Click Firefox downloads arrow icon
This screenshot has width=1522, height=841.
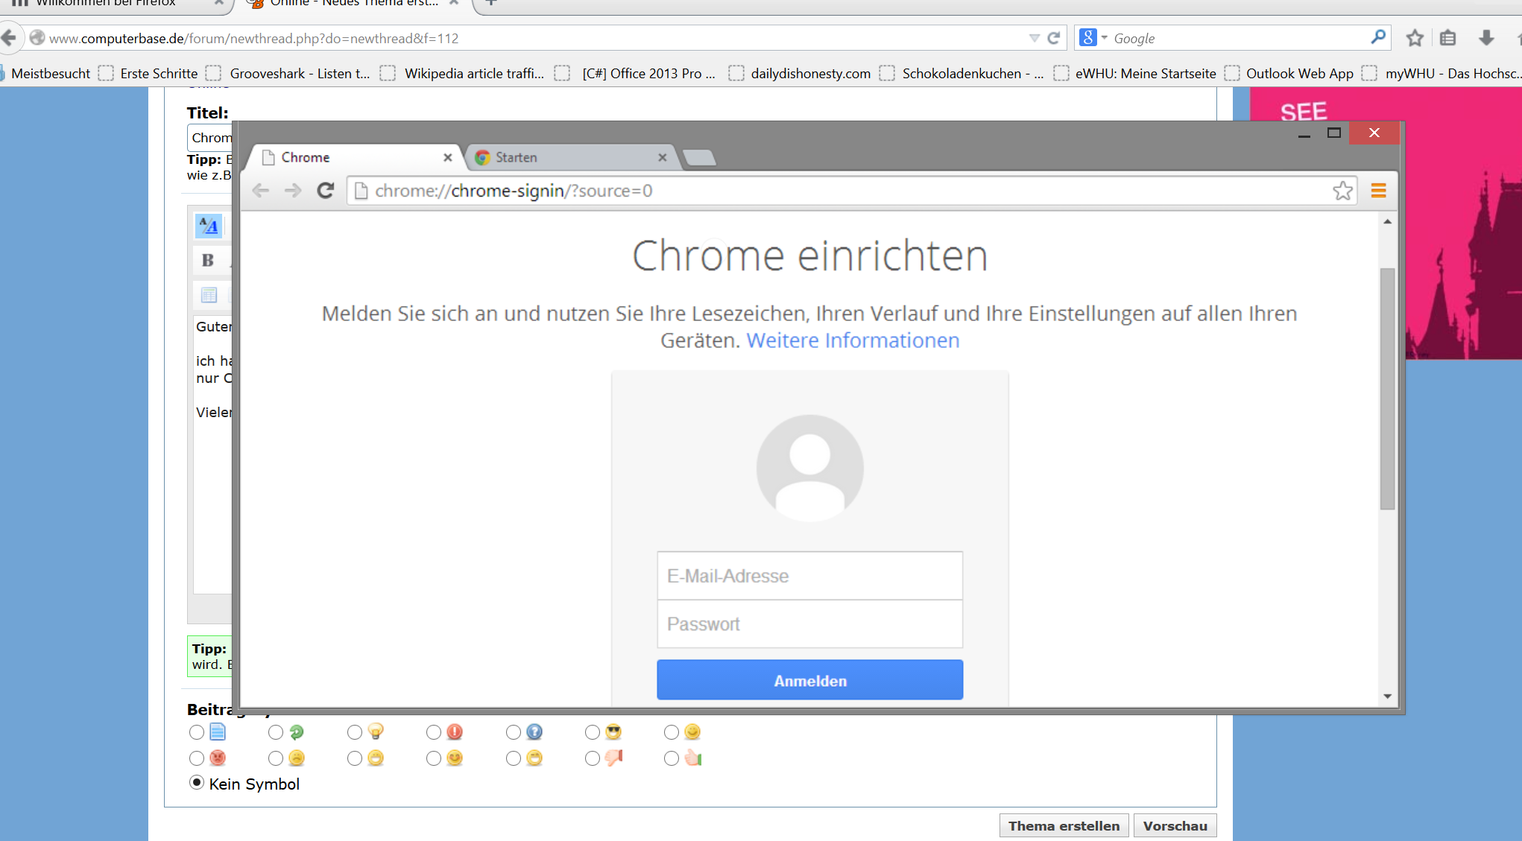1485,38
